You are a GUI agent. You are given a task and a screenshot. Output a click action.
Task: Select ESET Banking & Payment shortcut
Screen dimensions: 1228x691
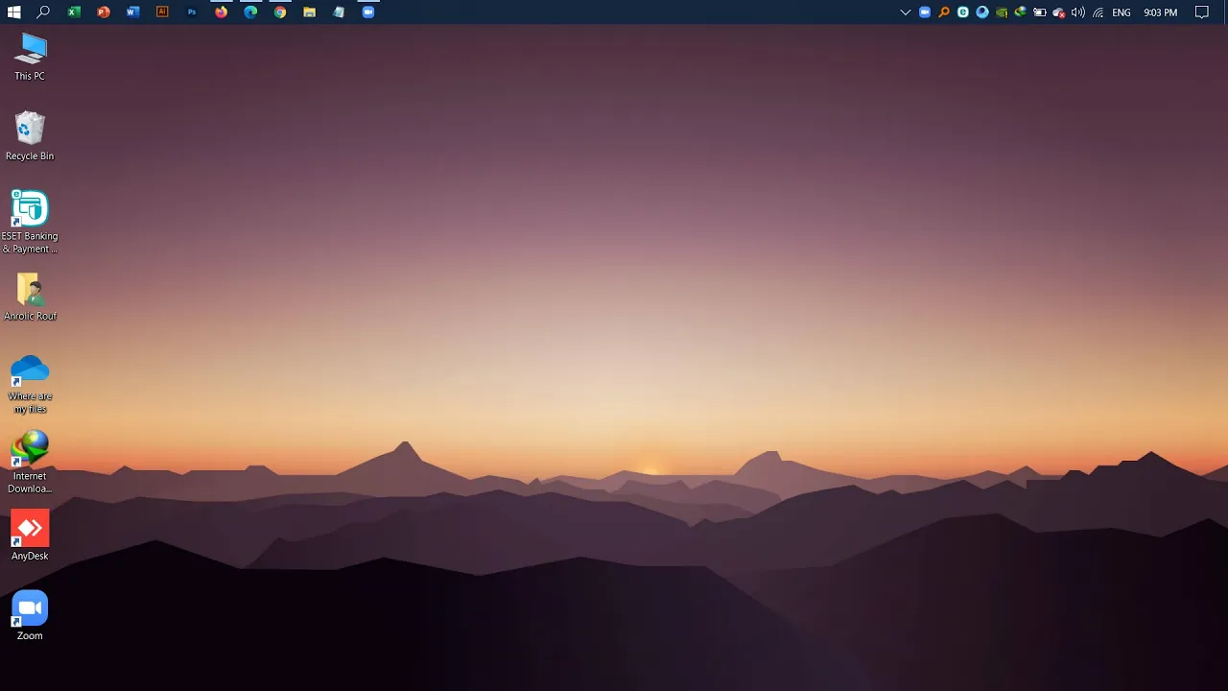pos(30,223)
